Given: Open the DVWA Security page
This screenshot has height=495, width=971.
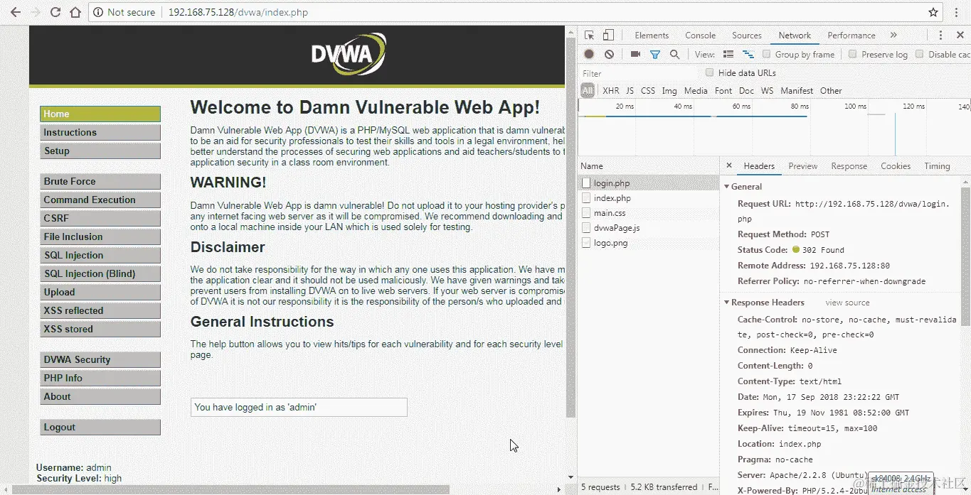Looking at the screenshot, I should [100, 359].
